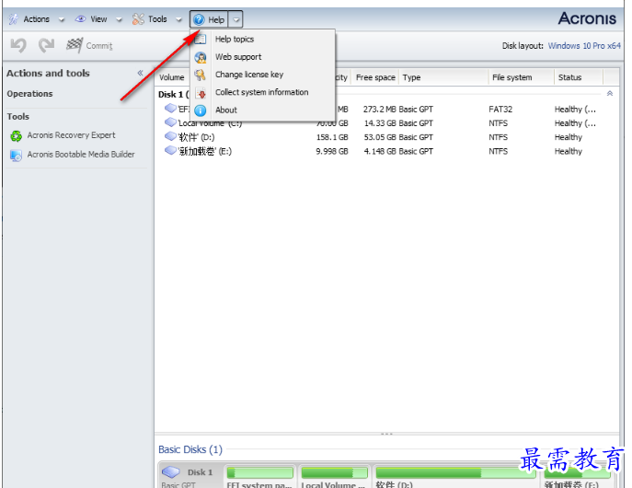Viewport: 632px width, 488px height.
Task: Select Help topics menu entry
Action: (x=263, y=39)
